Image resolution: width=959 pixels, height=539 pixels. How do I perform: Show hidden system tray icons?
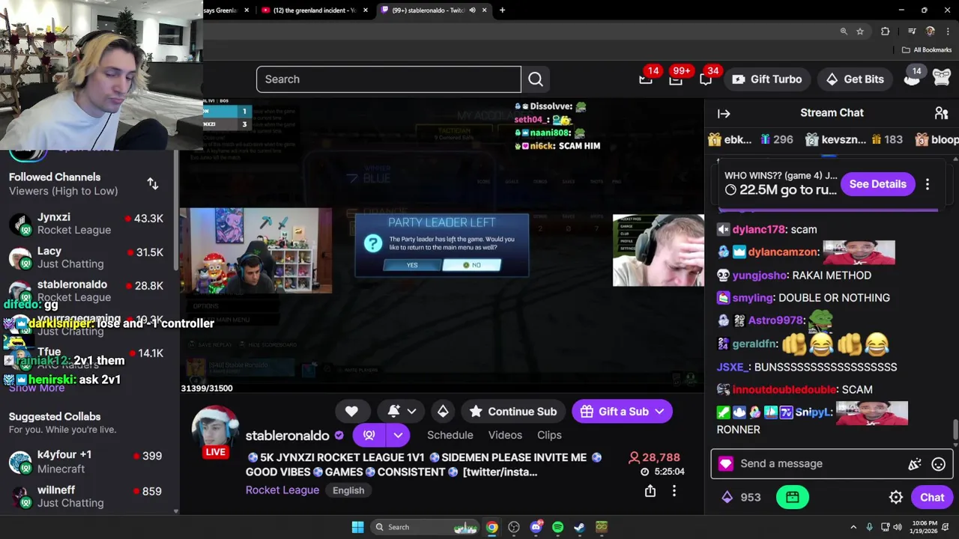pyautogui.click(x=853, y=527)
